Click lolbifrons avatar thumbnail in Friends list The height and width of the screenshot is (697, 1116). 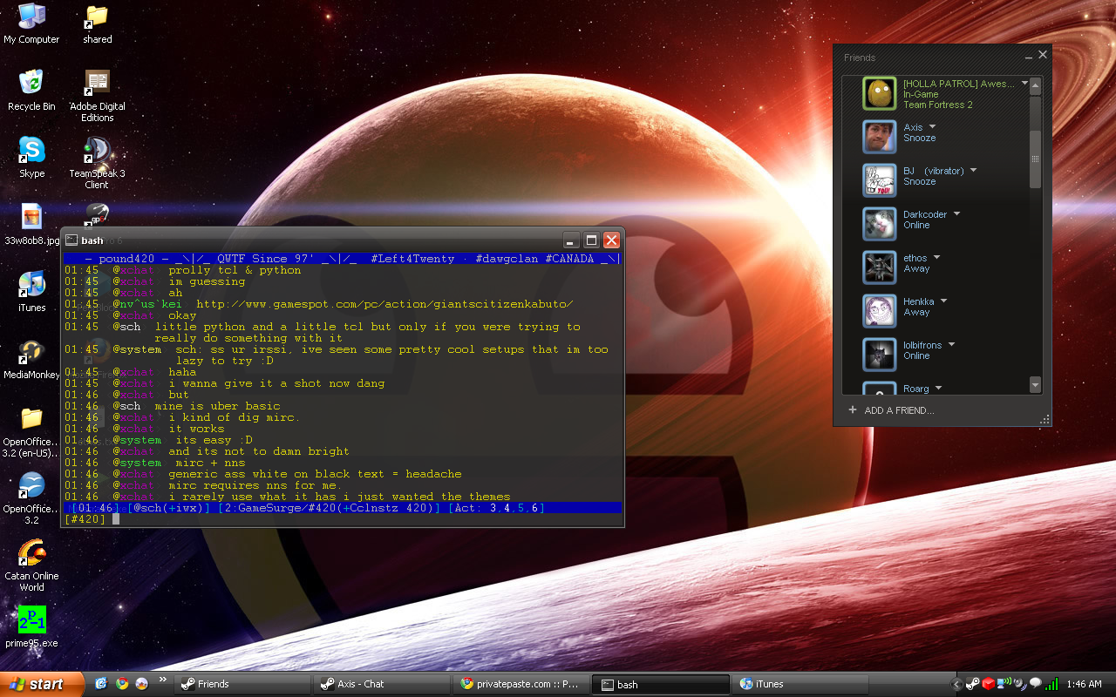(x=880, y=355)
